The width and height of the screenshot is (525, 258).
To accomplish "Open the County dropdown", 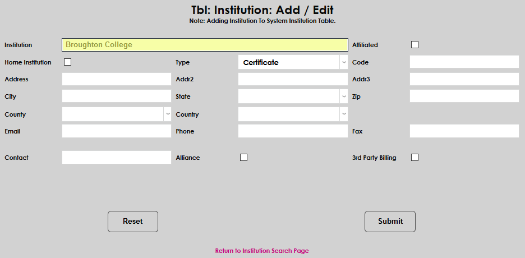I will coord(117,114).
